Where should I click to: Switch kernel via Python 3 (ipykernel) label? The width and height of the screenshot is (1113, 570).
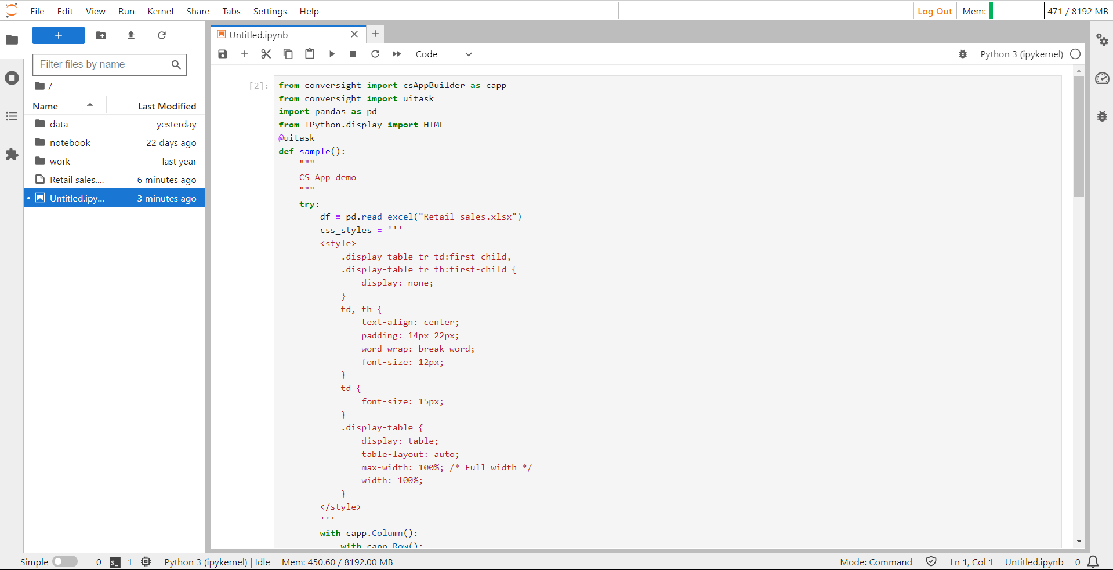(1021, 54)
